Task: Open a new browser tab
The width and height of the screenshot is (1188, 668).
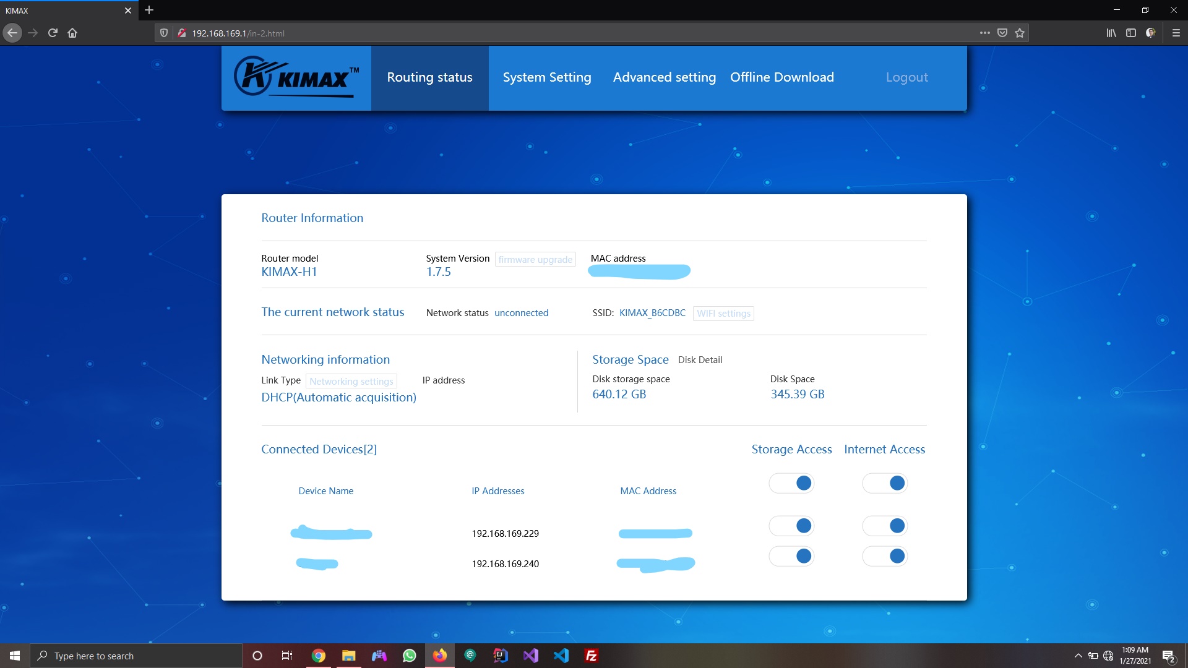Action: pyautogui.click(x=149, y=10)
